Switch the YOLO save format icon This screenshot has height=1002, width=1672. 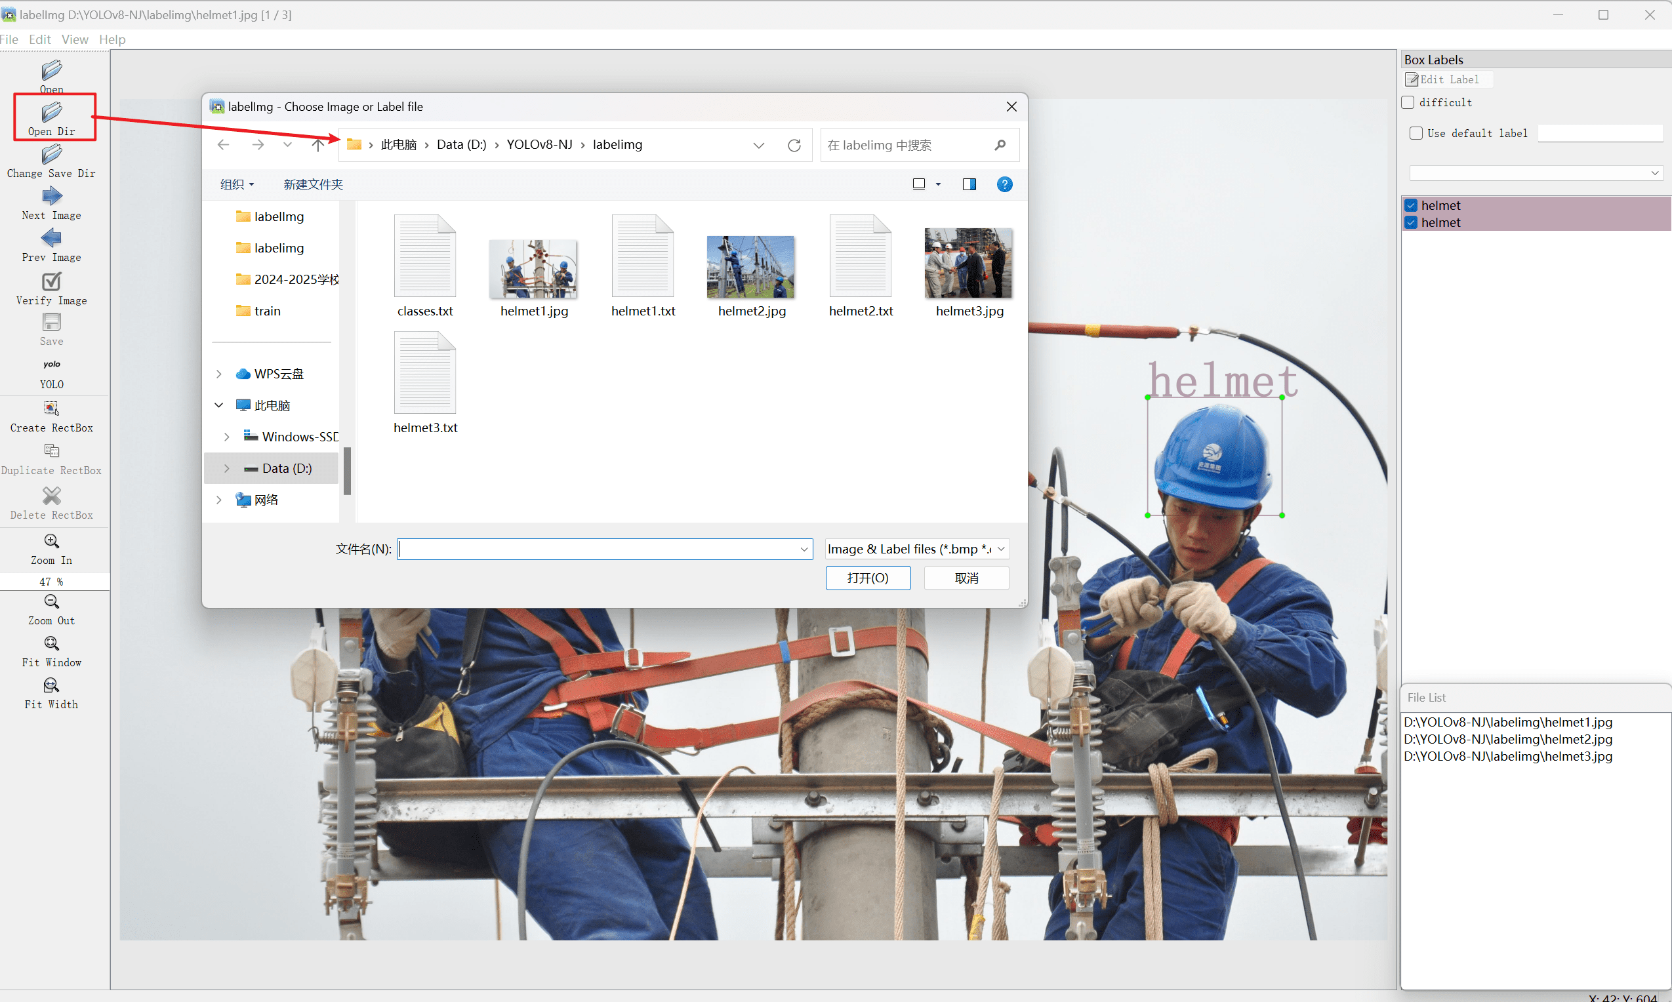51,365
